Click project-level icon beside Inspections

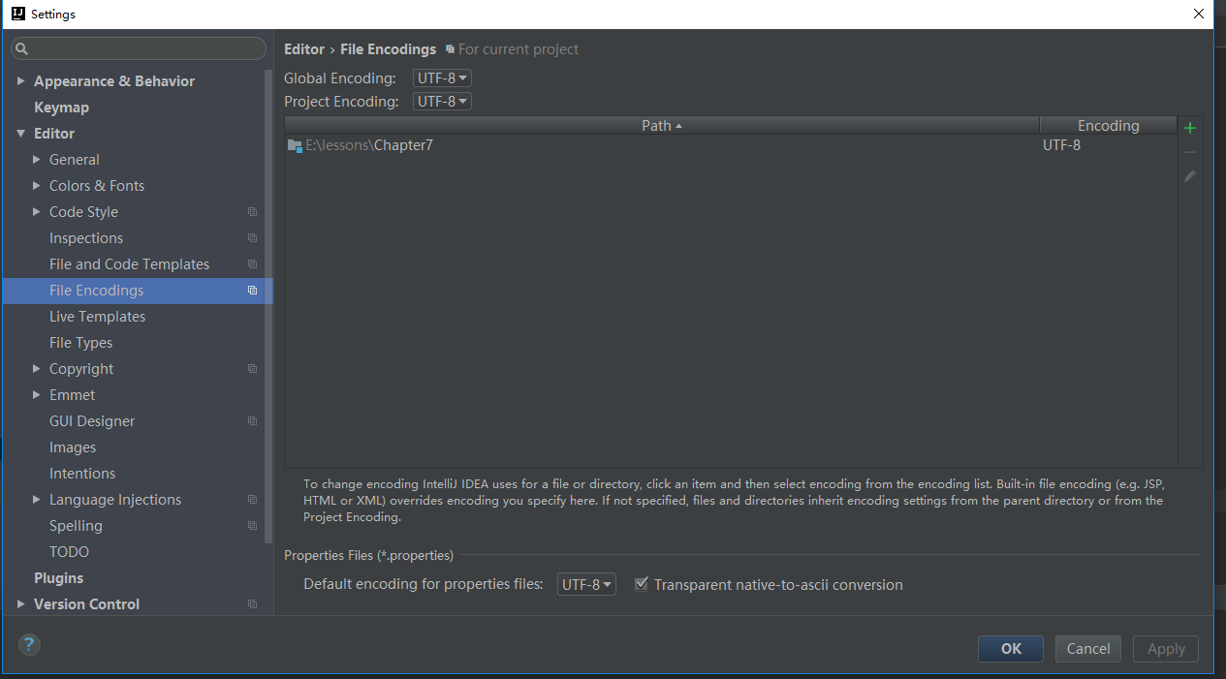(x=252, y=238)
